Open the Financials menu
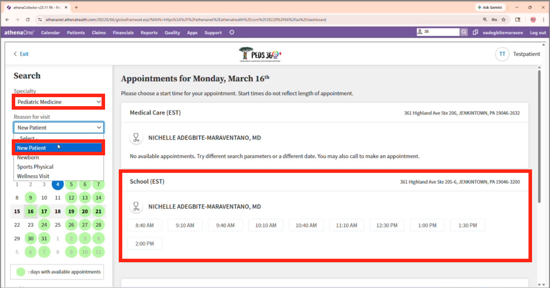This screenshot has width=550, height=288. (123, 33)
